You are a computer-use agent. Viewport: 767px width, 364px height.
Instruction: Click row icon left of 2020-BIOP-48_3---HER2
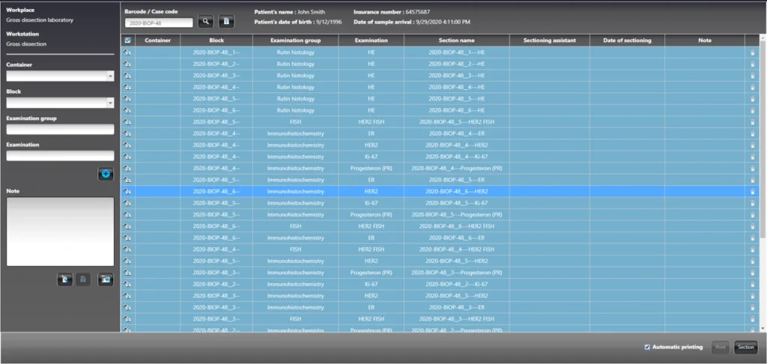point(127,296)
